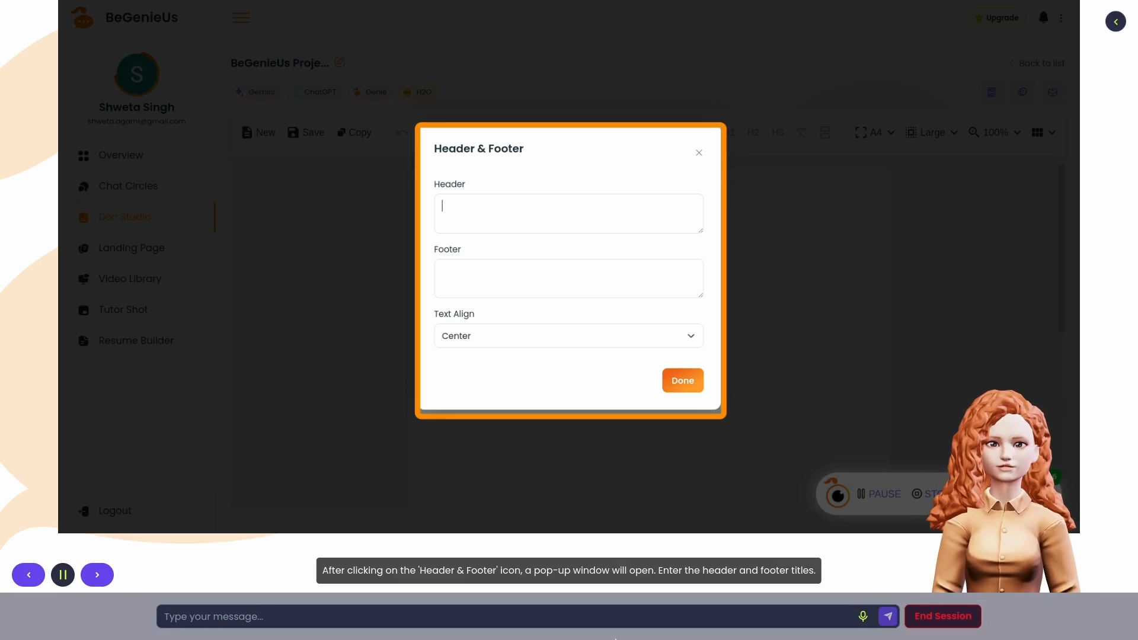This screenshot has height=640, width=1138.
Task: Pause the tutorial playback
Action: [63, 575]
